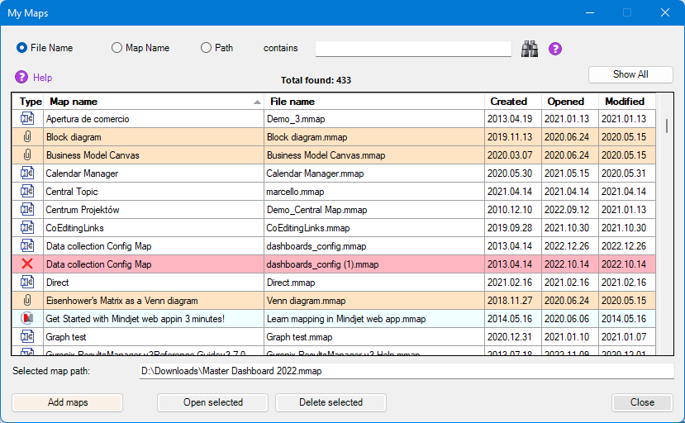The width and height of the screenshot is (685, 423).
Task: Click the Selected map path field
Action: tap(407, 371)
